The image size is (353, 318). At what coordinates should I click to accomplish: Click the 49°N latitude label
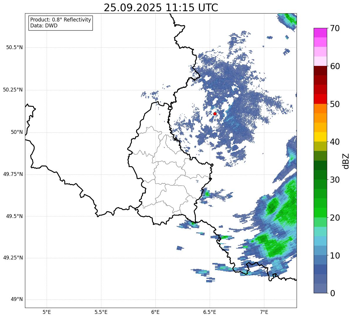click(x=17, y=299)
